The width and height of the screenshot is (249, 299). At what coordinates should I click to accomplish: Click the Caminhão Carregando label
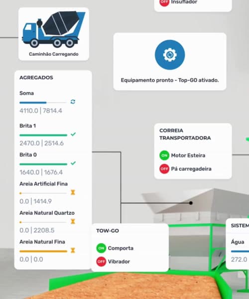pos(54,54)
